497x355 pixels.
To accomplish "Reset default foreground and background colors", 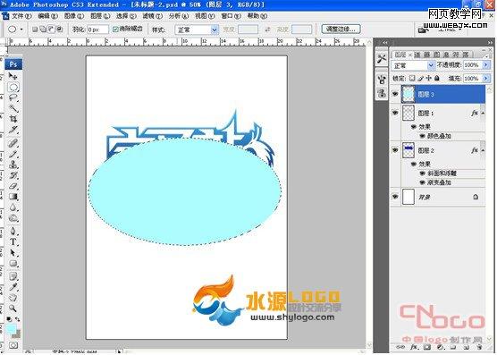I will tap(9, 319).
